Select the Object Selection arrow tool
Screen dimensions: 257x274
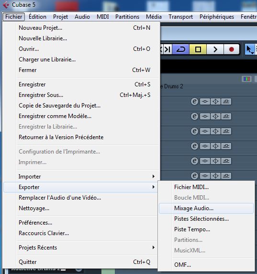coord(249,49)
